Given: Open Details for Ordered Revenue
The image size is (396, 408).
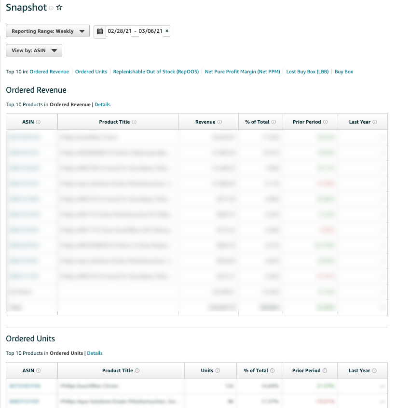Looking at the screenshot, I should [x=101, y=104].
